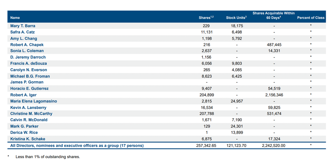The height and width of the screenshot is (161, 328).
Task: Click the group total acquirable 2,242,520.00
Action: (274, 146)
